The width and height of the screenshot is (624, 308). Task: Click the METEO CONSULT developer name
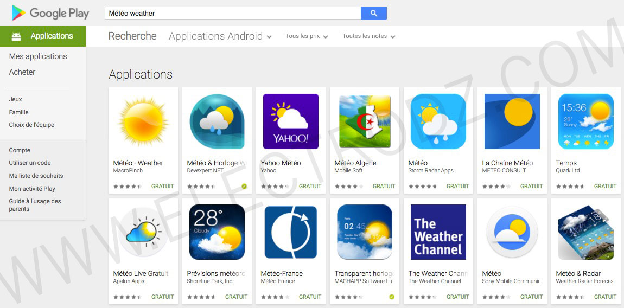504,170
